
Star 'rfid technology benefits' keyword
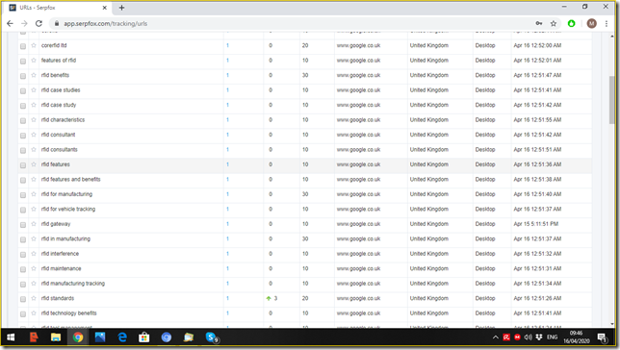[x=34, y=313]
